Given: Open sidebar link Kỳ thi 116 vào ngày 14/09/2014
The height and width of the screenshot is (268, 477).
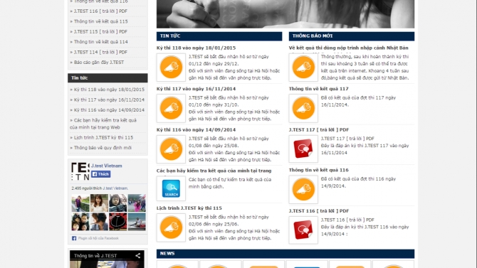Looking at the screenshot, I should coord(109,110).
